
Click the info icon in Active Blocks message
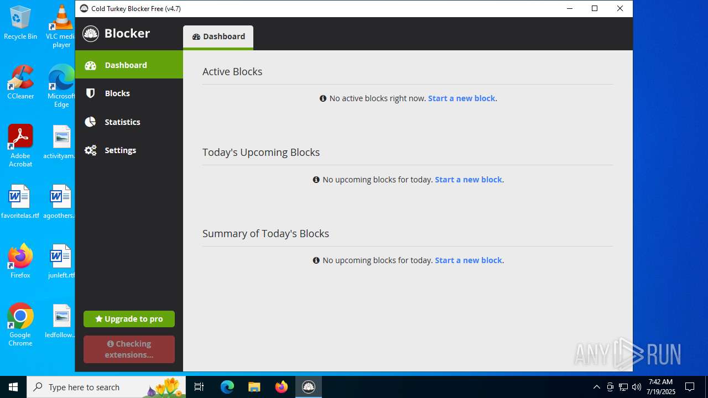[x=323, y=98]
